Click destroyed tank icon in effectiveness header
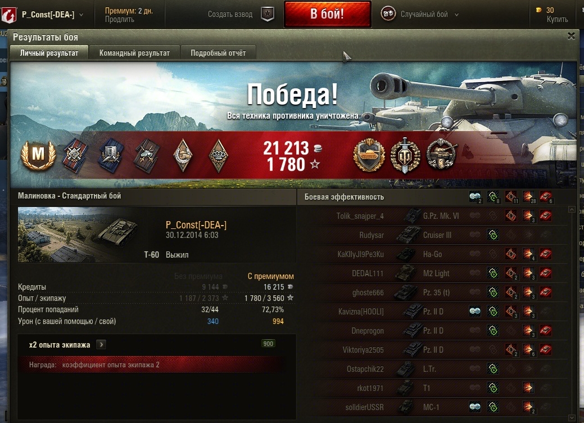 click(x=546, y=197)
